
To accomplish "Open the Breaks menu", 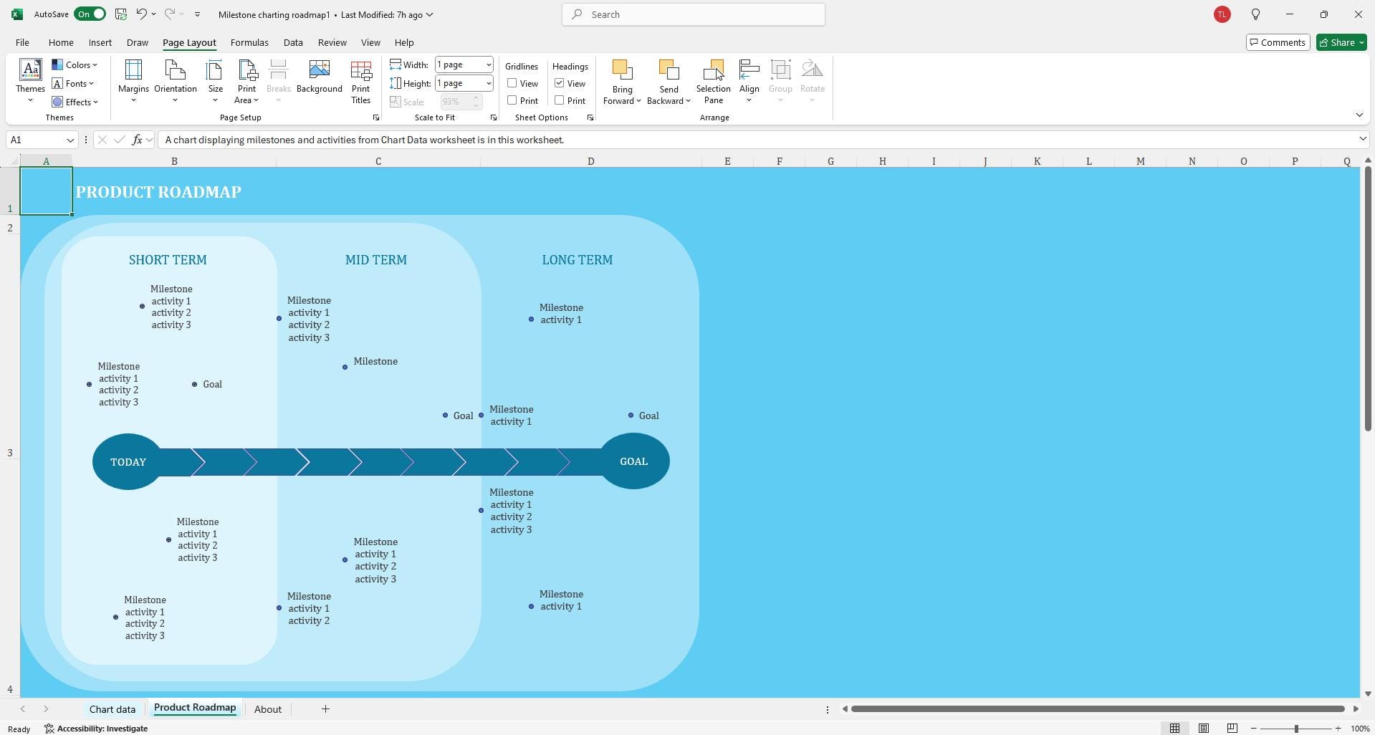I will click(278, 80).
